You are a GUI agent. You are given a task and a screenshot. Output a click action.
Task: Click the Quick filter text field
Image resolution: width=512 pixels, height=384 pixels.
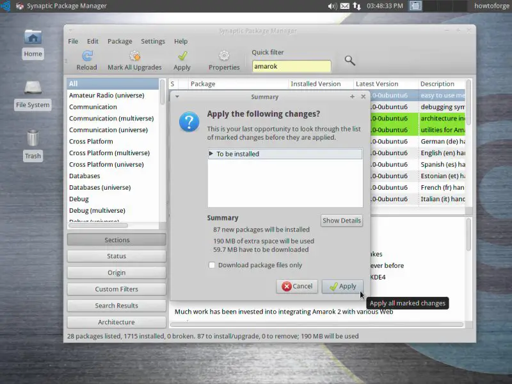click(x=292, y=67)
